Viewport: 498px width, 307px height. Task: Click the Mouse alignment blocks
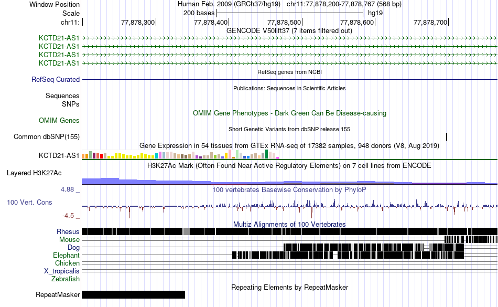tap(471, 239)
